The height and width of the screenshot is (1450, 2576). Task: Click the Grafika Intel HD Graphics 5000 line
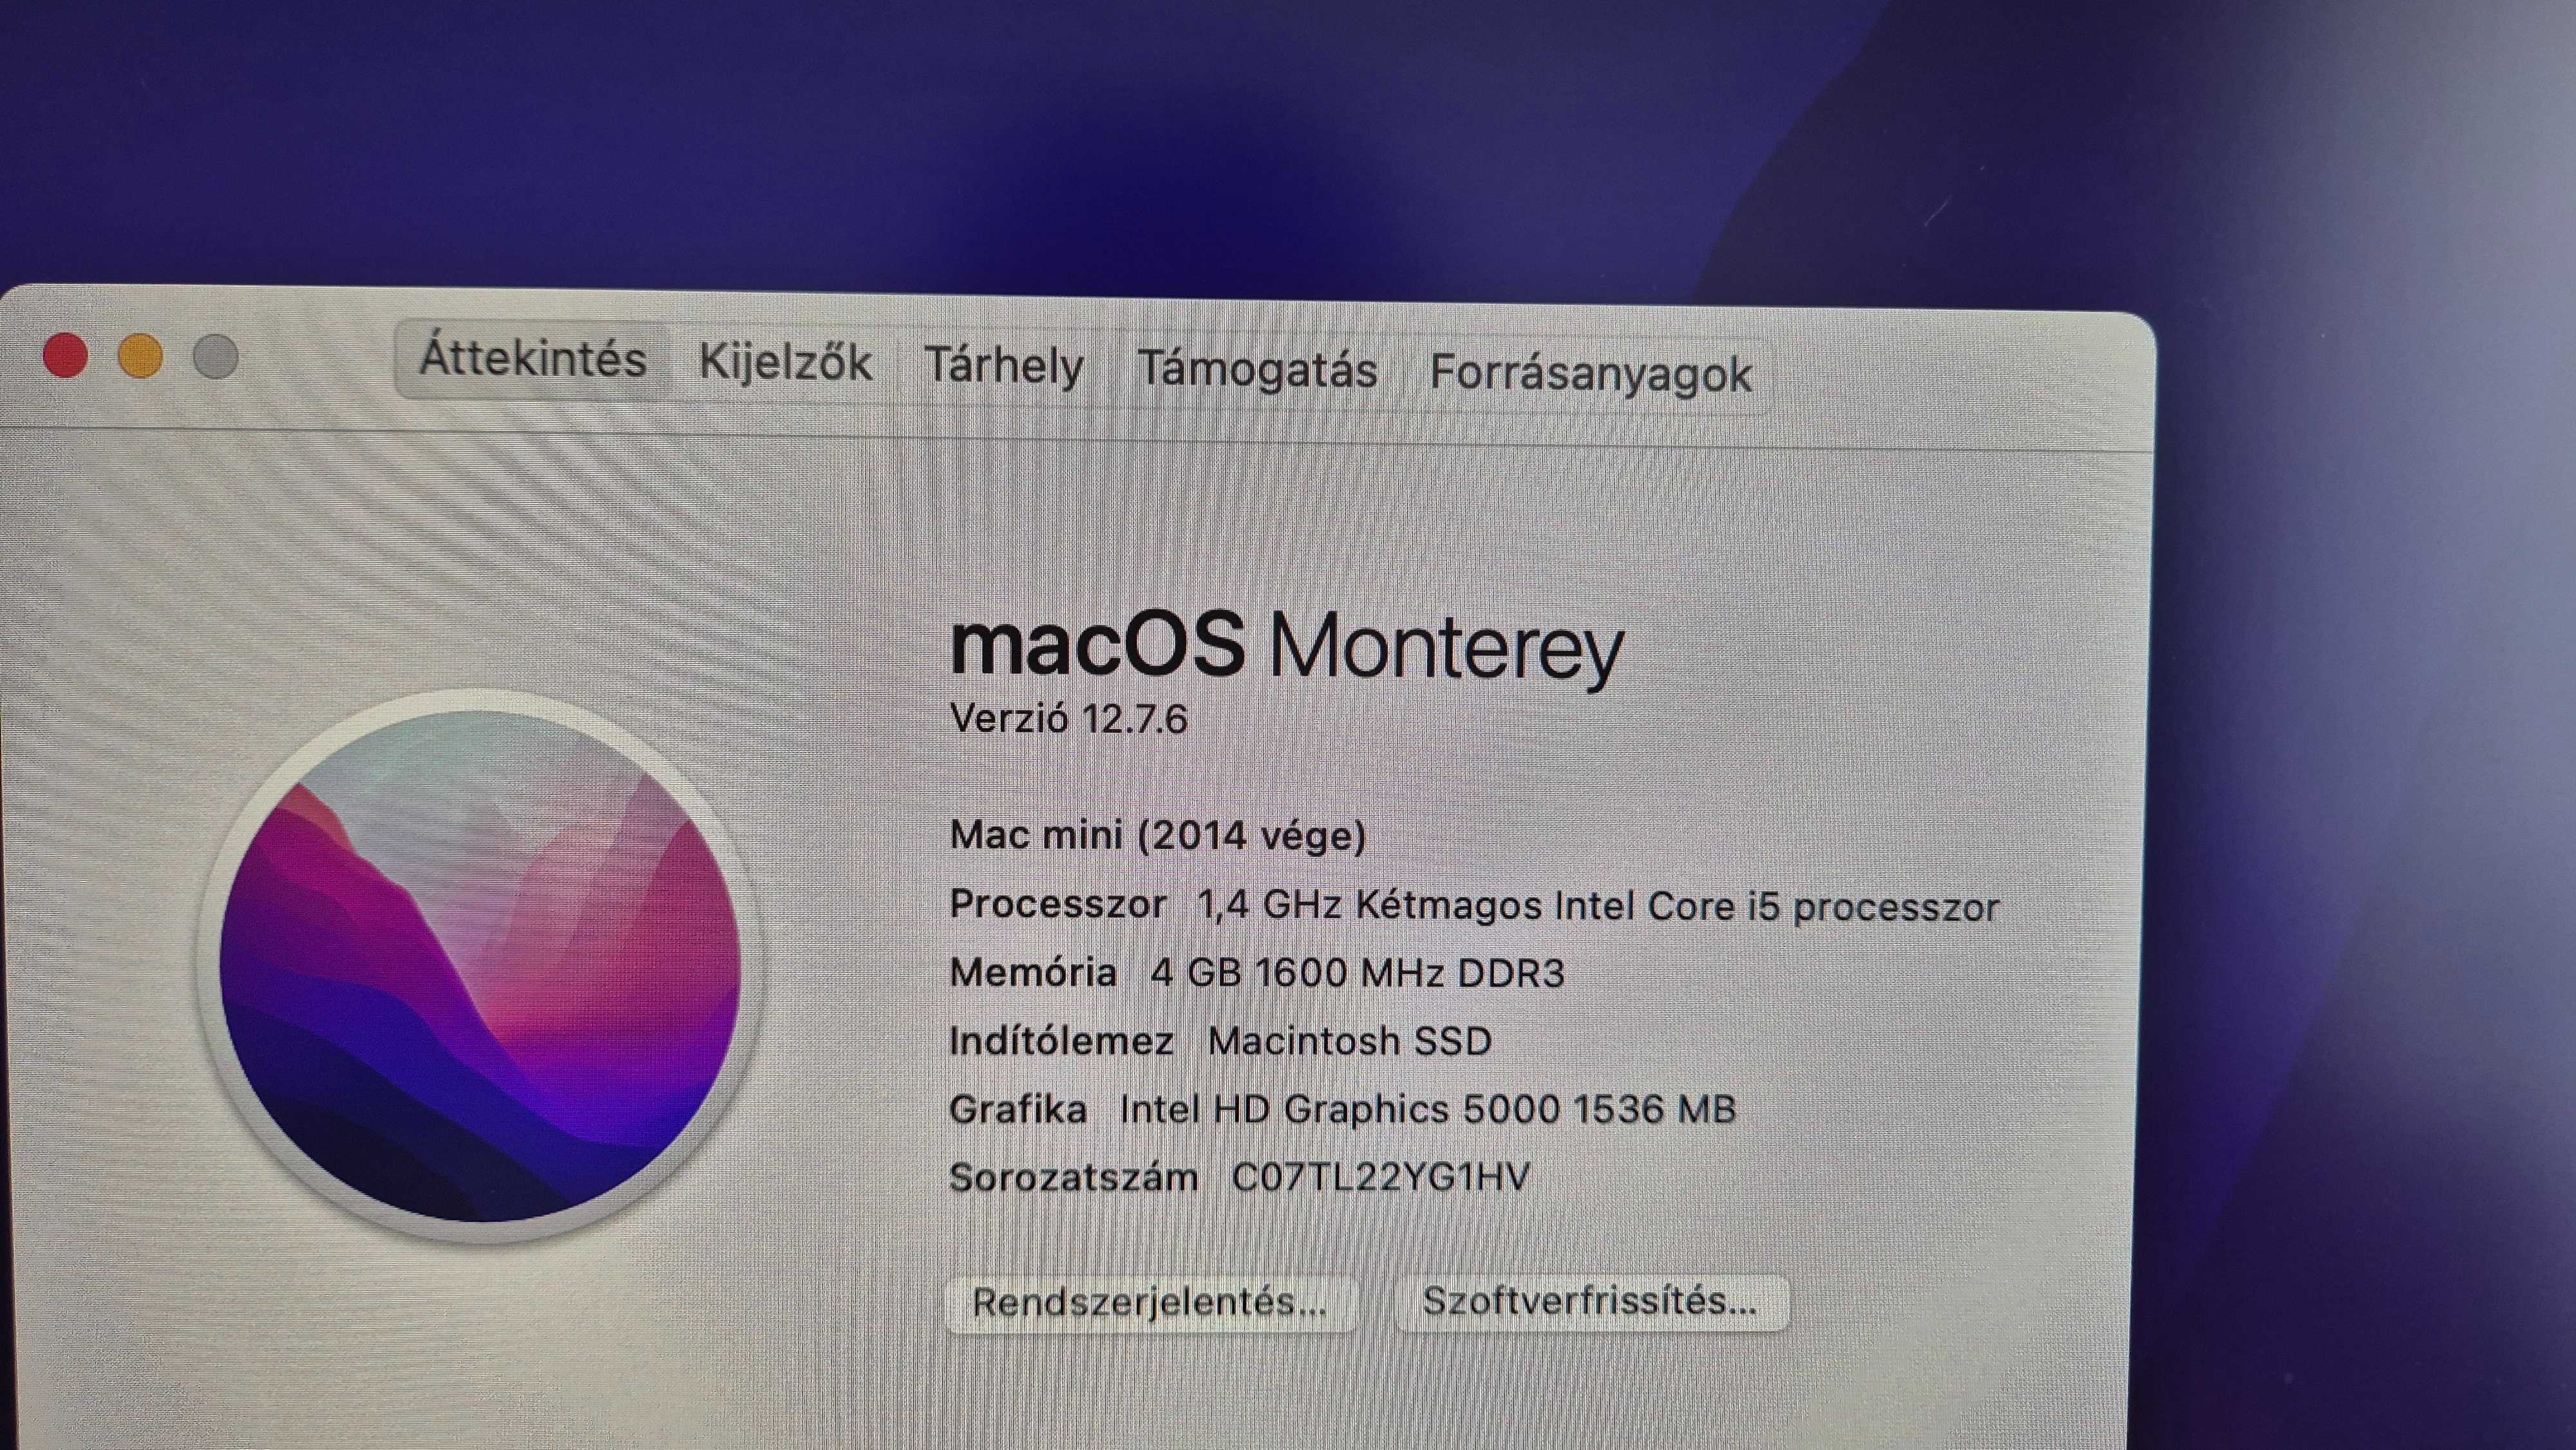1342,1109
